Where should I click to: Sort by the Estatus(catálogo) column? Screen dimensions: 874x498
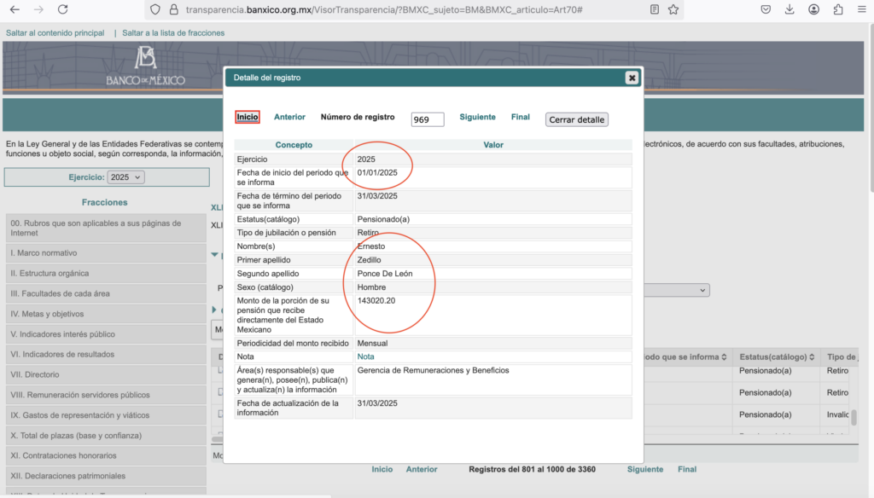point(777,356)
